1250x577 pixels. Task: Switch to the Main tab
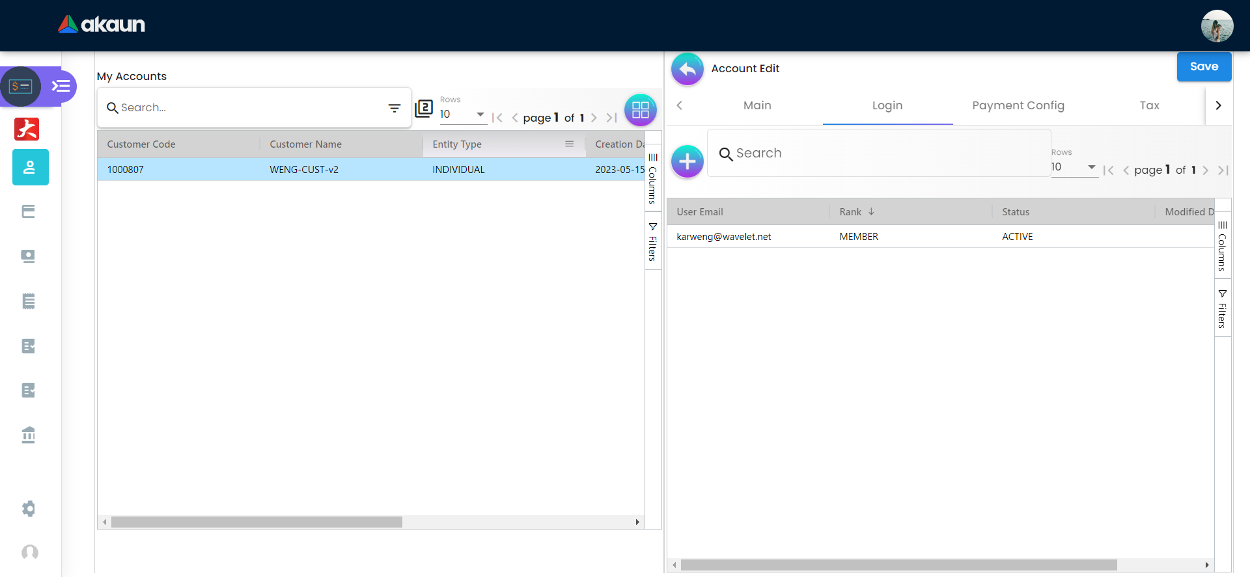[x=757, y=105]
